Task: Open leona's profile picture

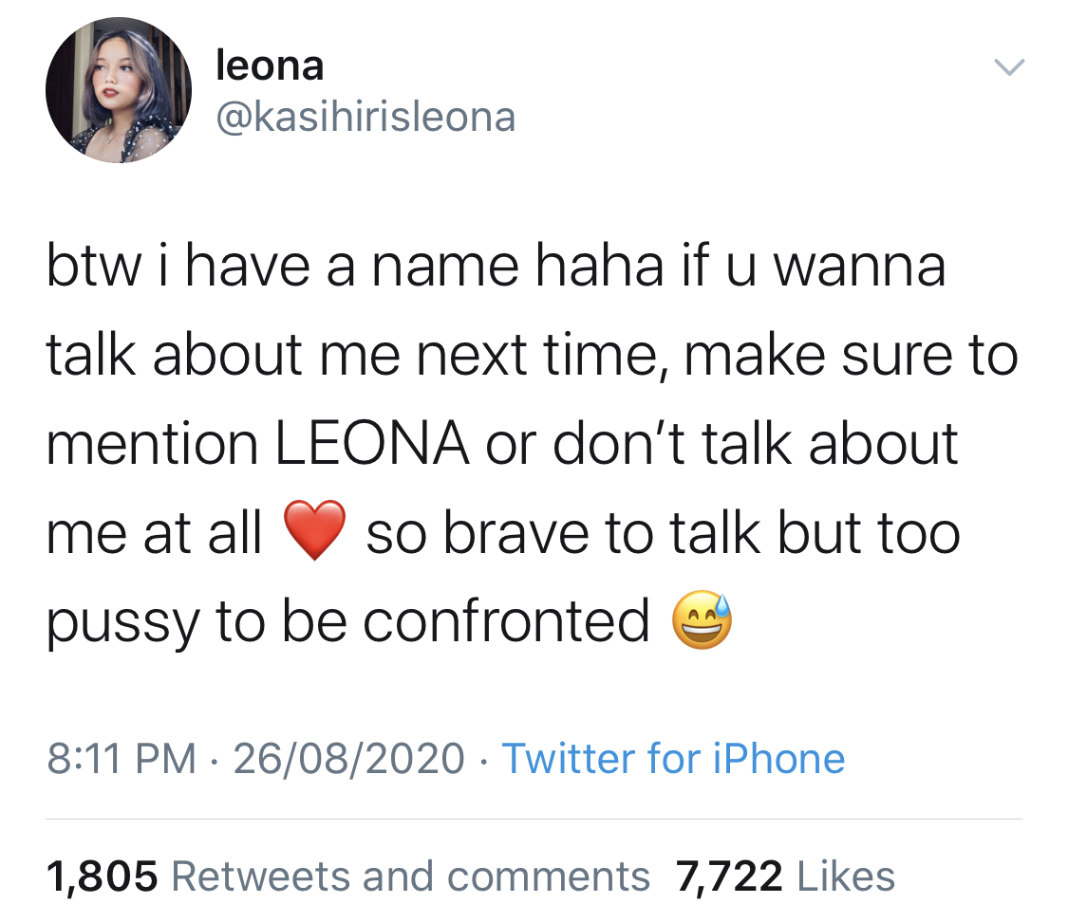Action: [119, 90]
